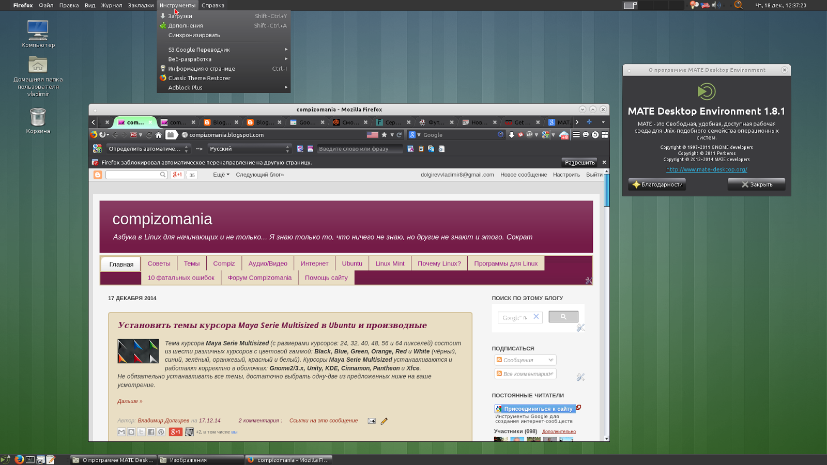827x465 pixels.
Task: Click the HD video toolbar icon
Action: point(133,135)
